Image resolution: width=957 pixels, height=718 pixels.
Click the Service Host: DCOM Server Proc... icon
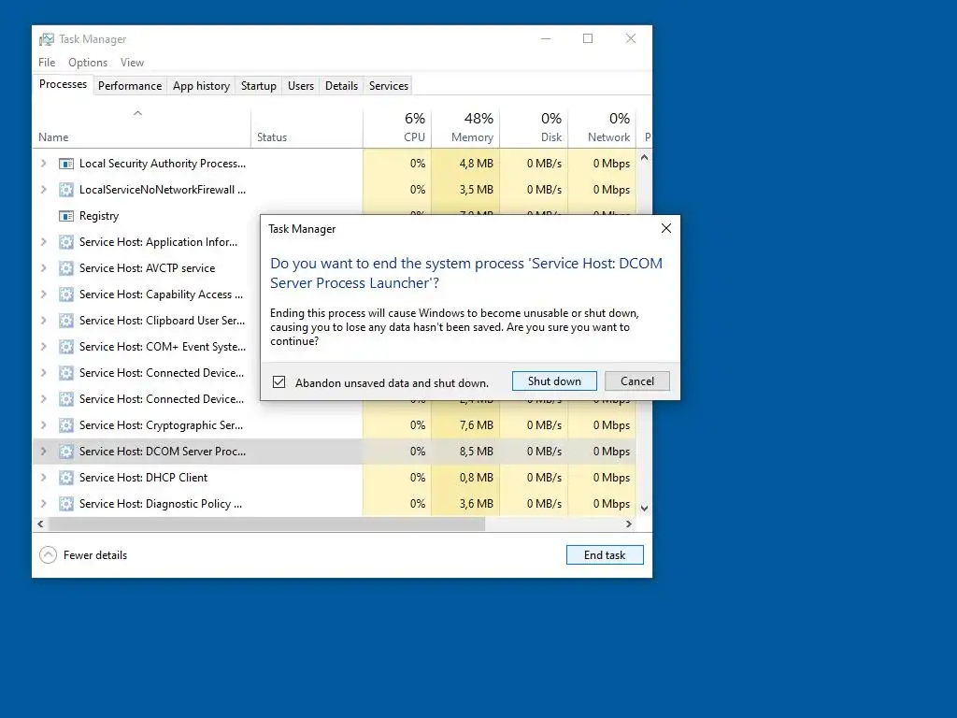[66, 452]
